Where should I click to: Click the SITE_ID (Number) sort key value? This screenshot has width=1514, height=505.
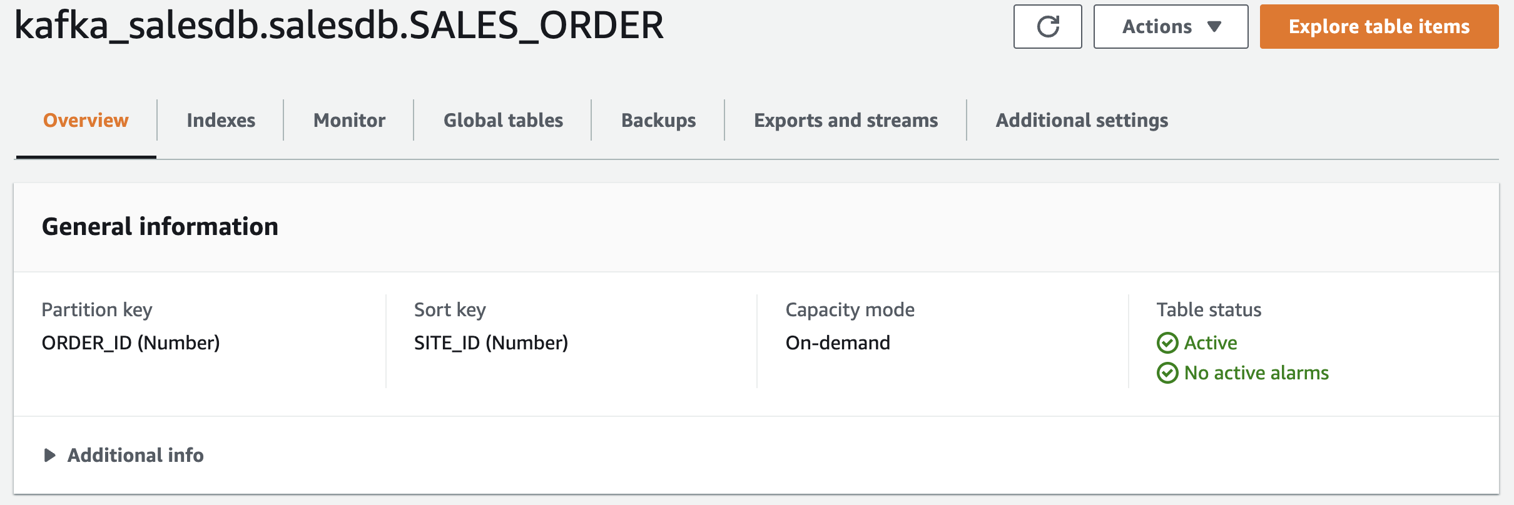tap(491, 343)
